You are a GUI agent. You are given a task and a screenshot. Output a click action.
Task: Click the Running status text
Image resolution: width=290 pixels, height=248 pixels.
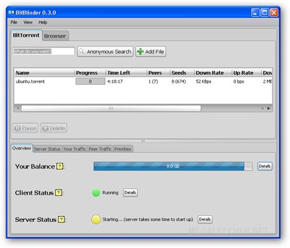[110, 193]
